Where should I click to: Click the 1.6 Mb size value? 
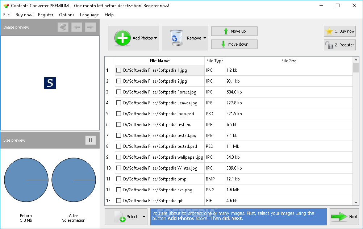point(233,190)
